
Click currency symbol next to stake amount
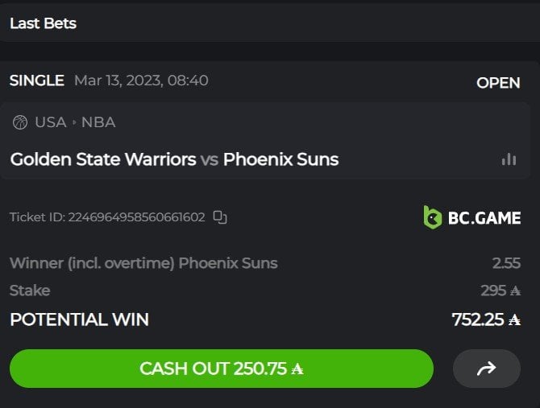(515, 291)
